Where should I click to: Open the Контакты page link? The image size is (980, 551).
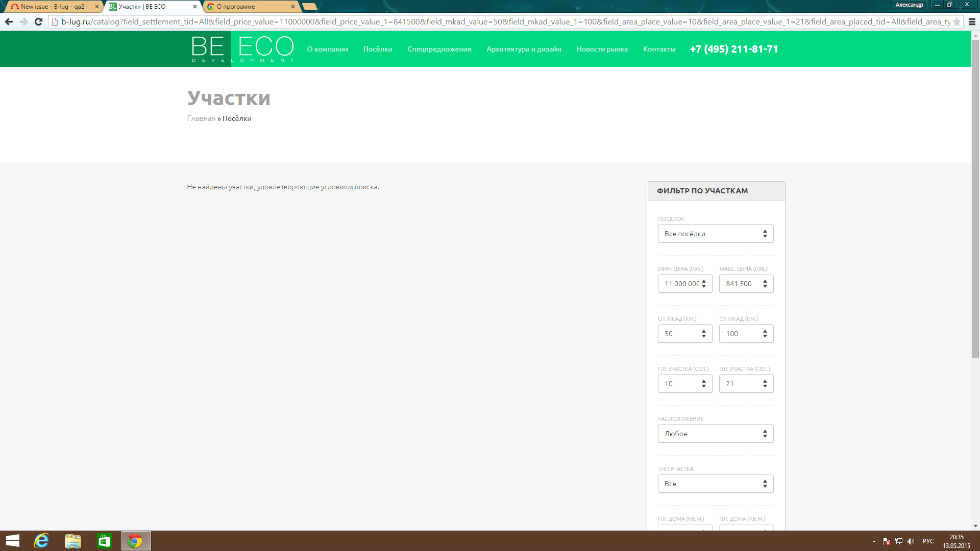pyautogui.click(x=659, y=49)
